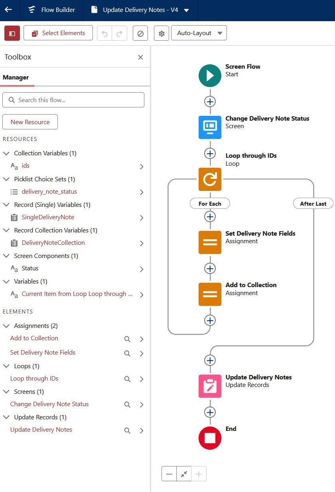This screenshot has width=335, height=492.
Task: Add element above Update Delivery Notes on canvas
Action: coord(210,360)
